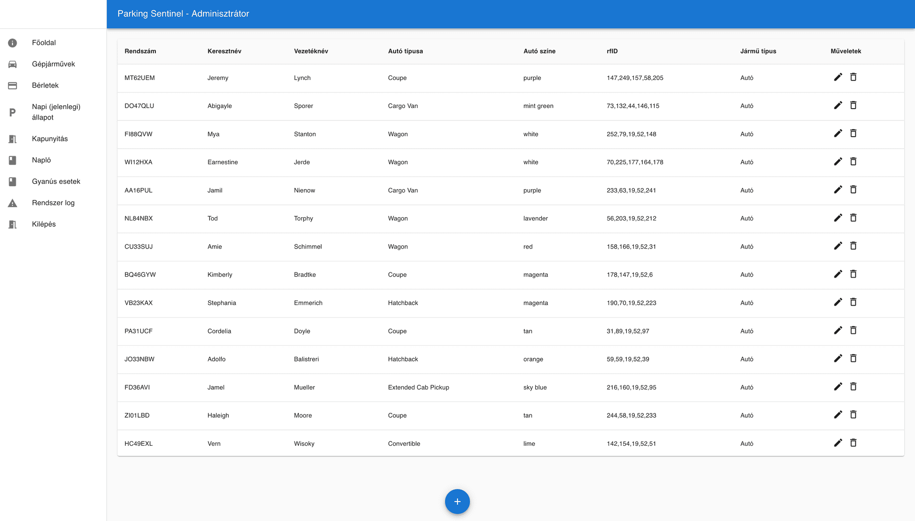Click the lavender color cell
The width and height of the screenshot is (915, 521).
536,219
